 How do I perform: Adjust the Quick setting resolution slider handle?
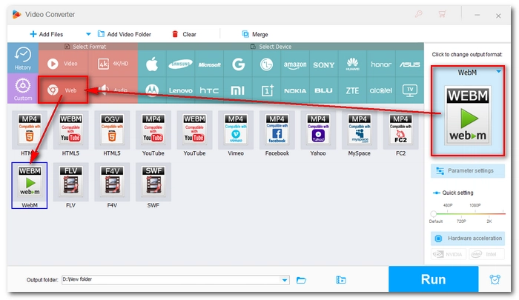coord(433,213)
